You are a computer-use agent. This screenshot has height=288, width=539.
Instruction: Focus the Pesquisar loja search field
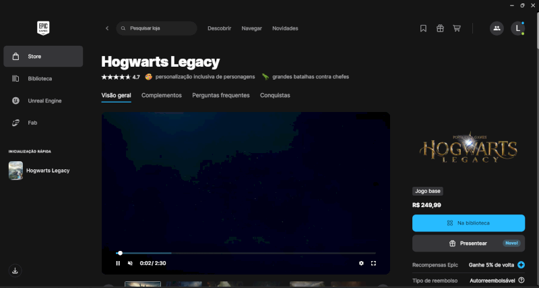157,28
